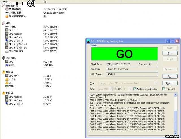
Task: Click the CPU IA Cores power icon
Action: pos(7,100)
